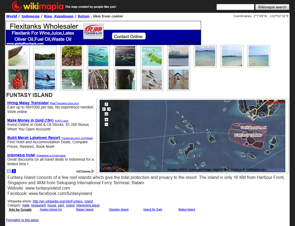Open the Indonesia breadcrumb link
This screenshot has width=295, height=226.
[x=30, y=16]
